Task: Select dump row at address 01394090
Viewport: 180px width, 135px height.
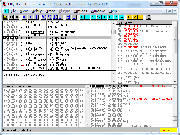Action: pyautogui.click(x=44, y=112)
